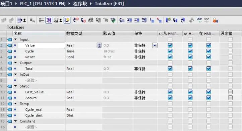Toggle the highlighted yellow star toolbar icon
This screenshot has width=242, height=131.
(67, 20)
